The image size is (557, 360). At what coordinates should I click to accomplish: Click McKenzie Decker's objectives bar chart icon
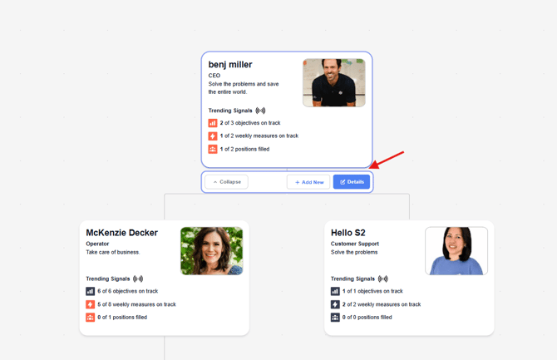[x=91, y=292]
